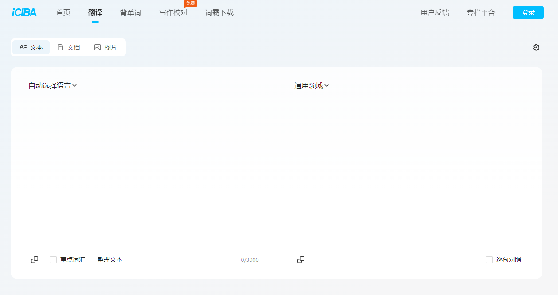Copy translation using right copy icon
Viewport: 558px width, 295px height.
pos(301,260)
